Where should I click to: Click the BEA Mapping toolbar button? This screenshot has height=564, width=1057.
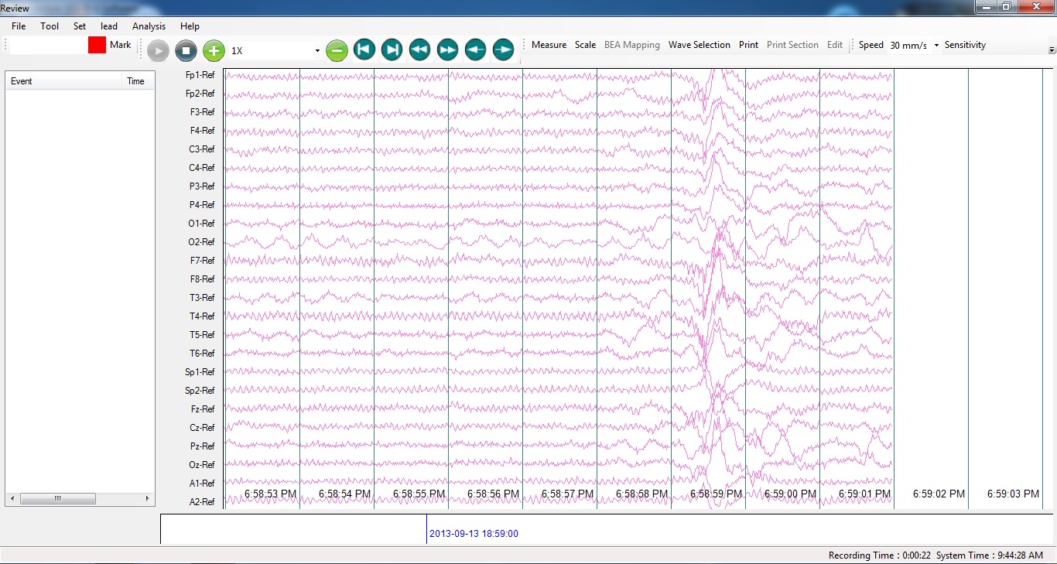(x=632, y=45)
